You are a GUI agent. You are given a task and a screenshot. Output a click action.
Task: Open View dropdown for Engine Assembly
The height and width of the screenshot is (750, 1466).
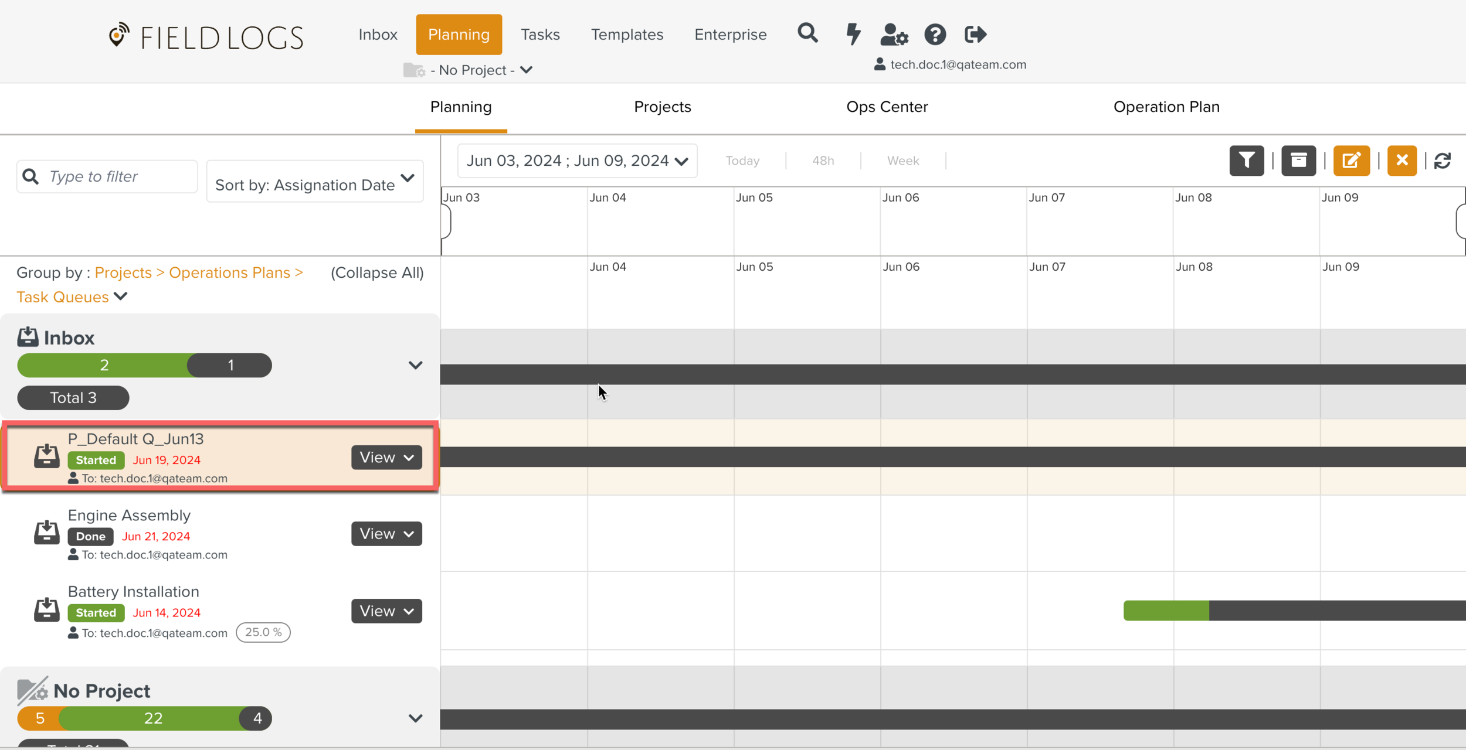[x=386, y=534]
